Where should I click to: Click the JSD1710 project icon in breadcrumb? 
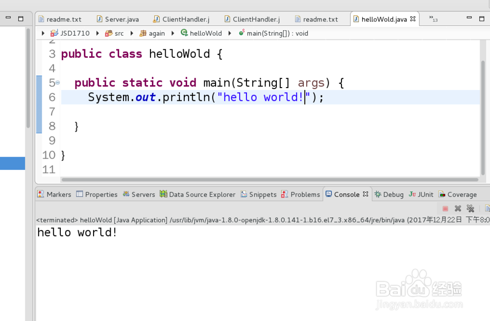coord(54,33)
